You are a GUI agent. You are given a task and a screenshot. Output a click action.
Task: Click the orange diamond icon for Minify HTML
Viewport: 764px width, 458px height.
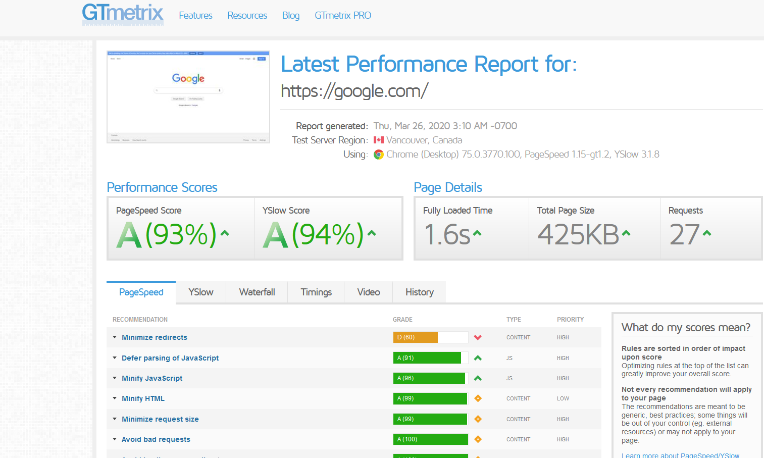[x=478, y=398]
